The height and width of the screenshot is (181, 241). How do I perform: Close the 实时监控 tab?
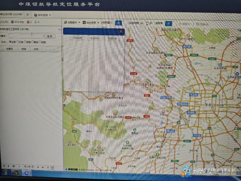[x=50, y=15]
